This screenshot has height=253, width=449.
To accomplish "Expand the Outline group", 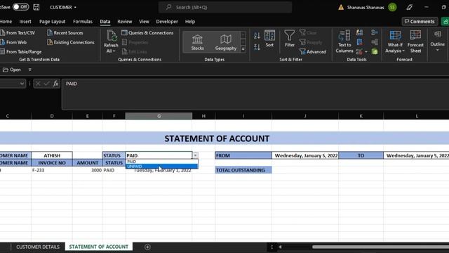I will (438, 42).
